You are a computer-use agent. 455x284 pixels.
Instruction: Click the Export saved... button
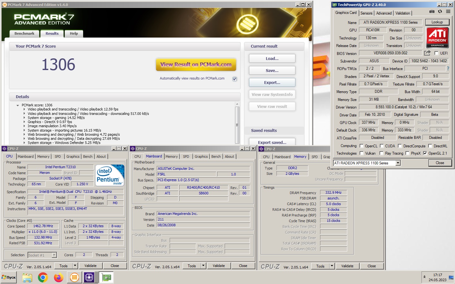point(272,142)
